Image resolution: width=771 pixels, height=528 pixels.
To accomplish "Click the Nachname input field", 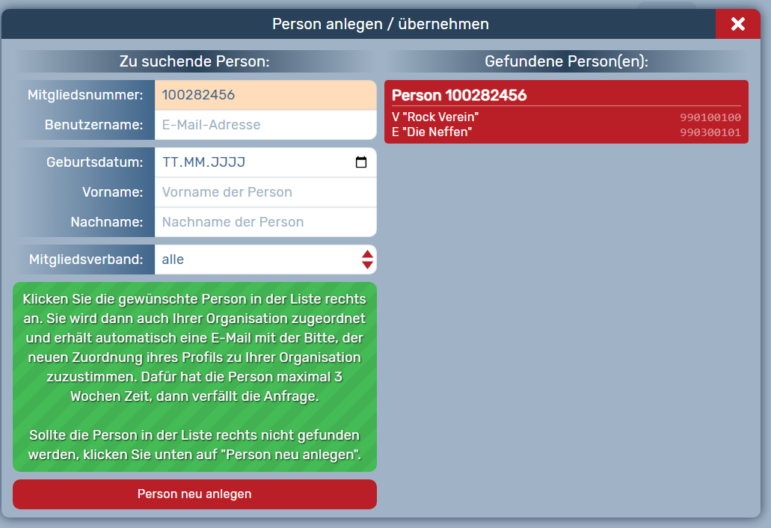I will (265, 222).
